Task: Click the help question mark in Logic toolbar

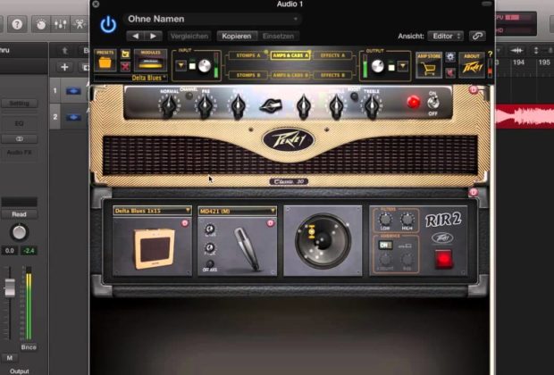Action: [17, 24]
